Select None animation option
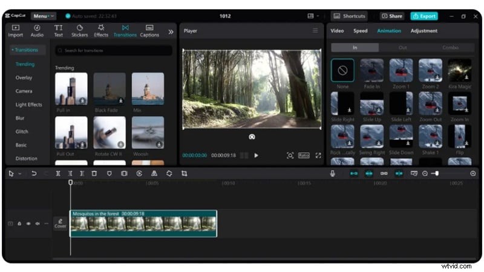The image size is (484, 272). click(342, 71)
